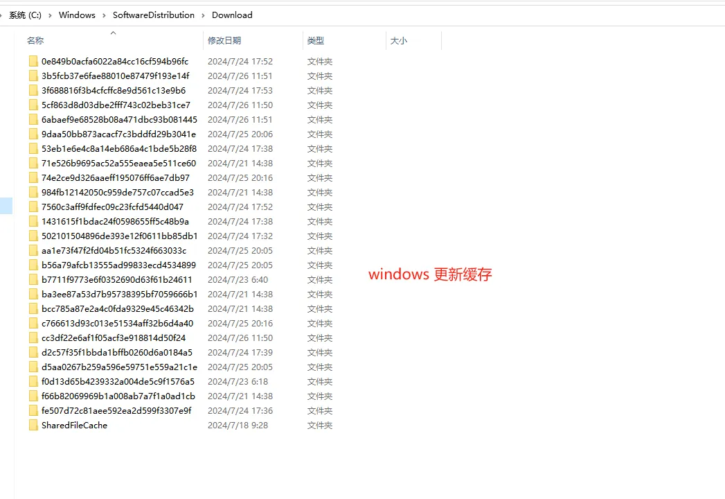Image resolution: width=725 pixels, height=499 pixels.
Task: Click the 类型 column header
Action: point(316,40)
